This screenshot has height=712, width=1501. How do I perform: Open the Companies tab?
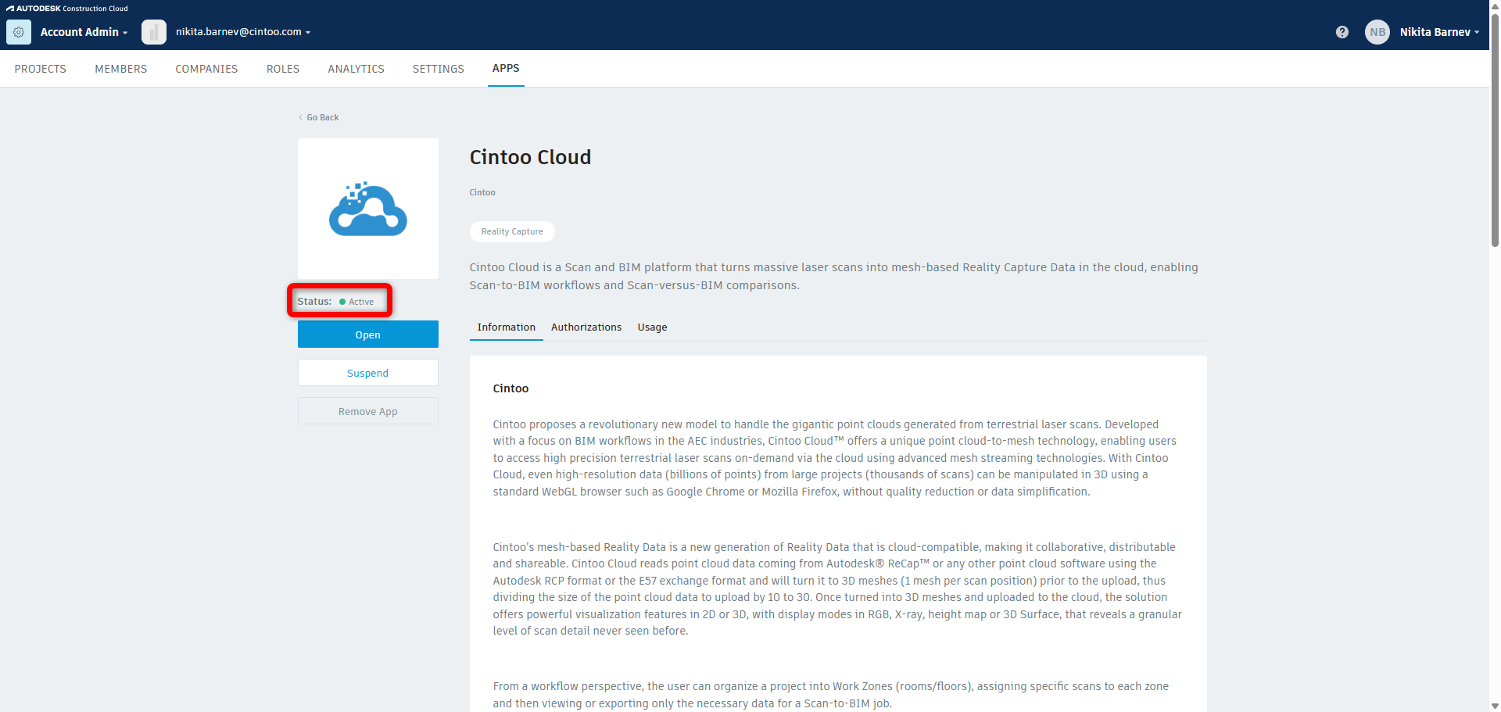pos(206,69)
